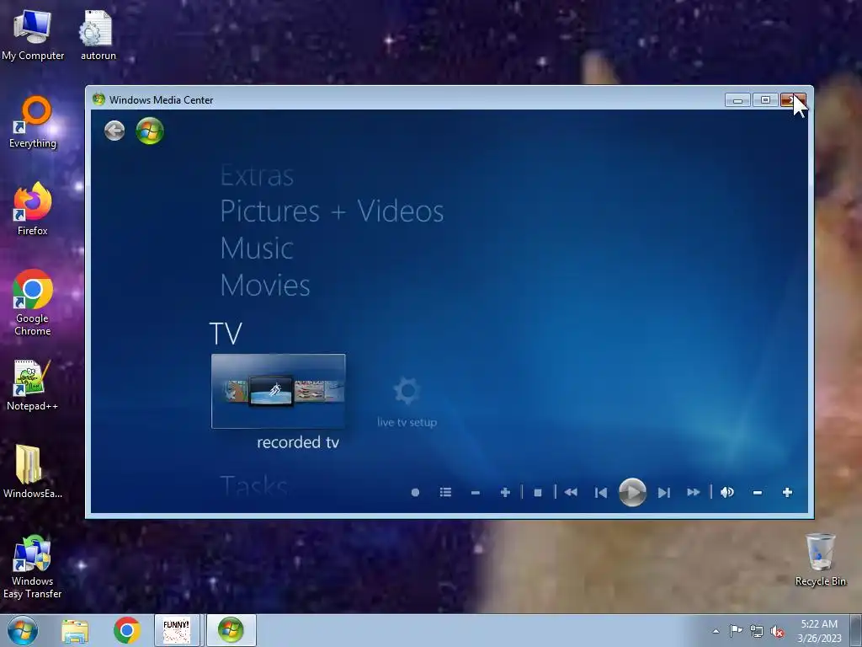862x647 pixels.
Task: Select the Recycle Bin icon
Action: click(x=820, y=559)
